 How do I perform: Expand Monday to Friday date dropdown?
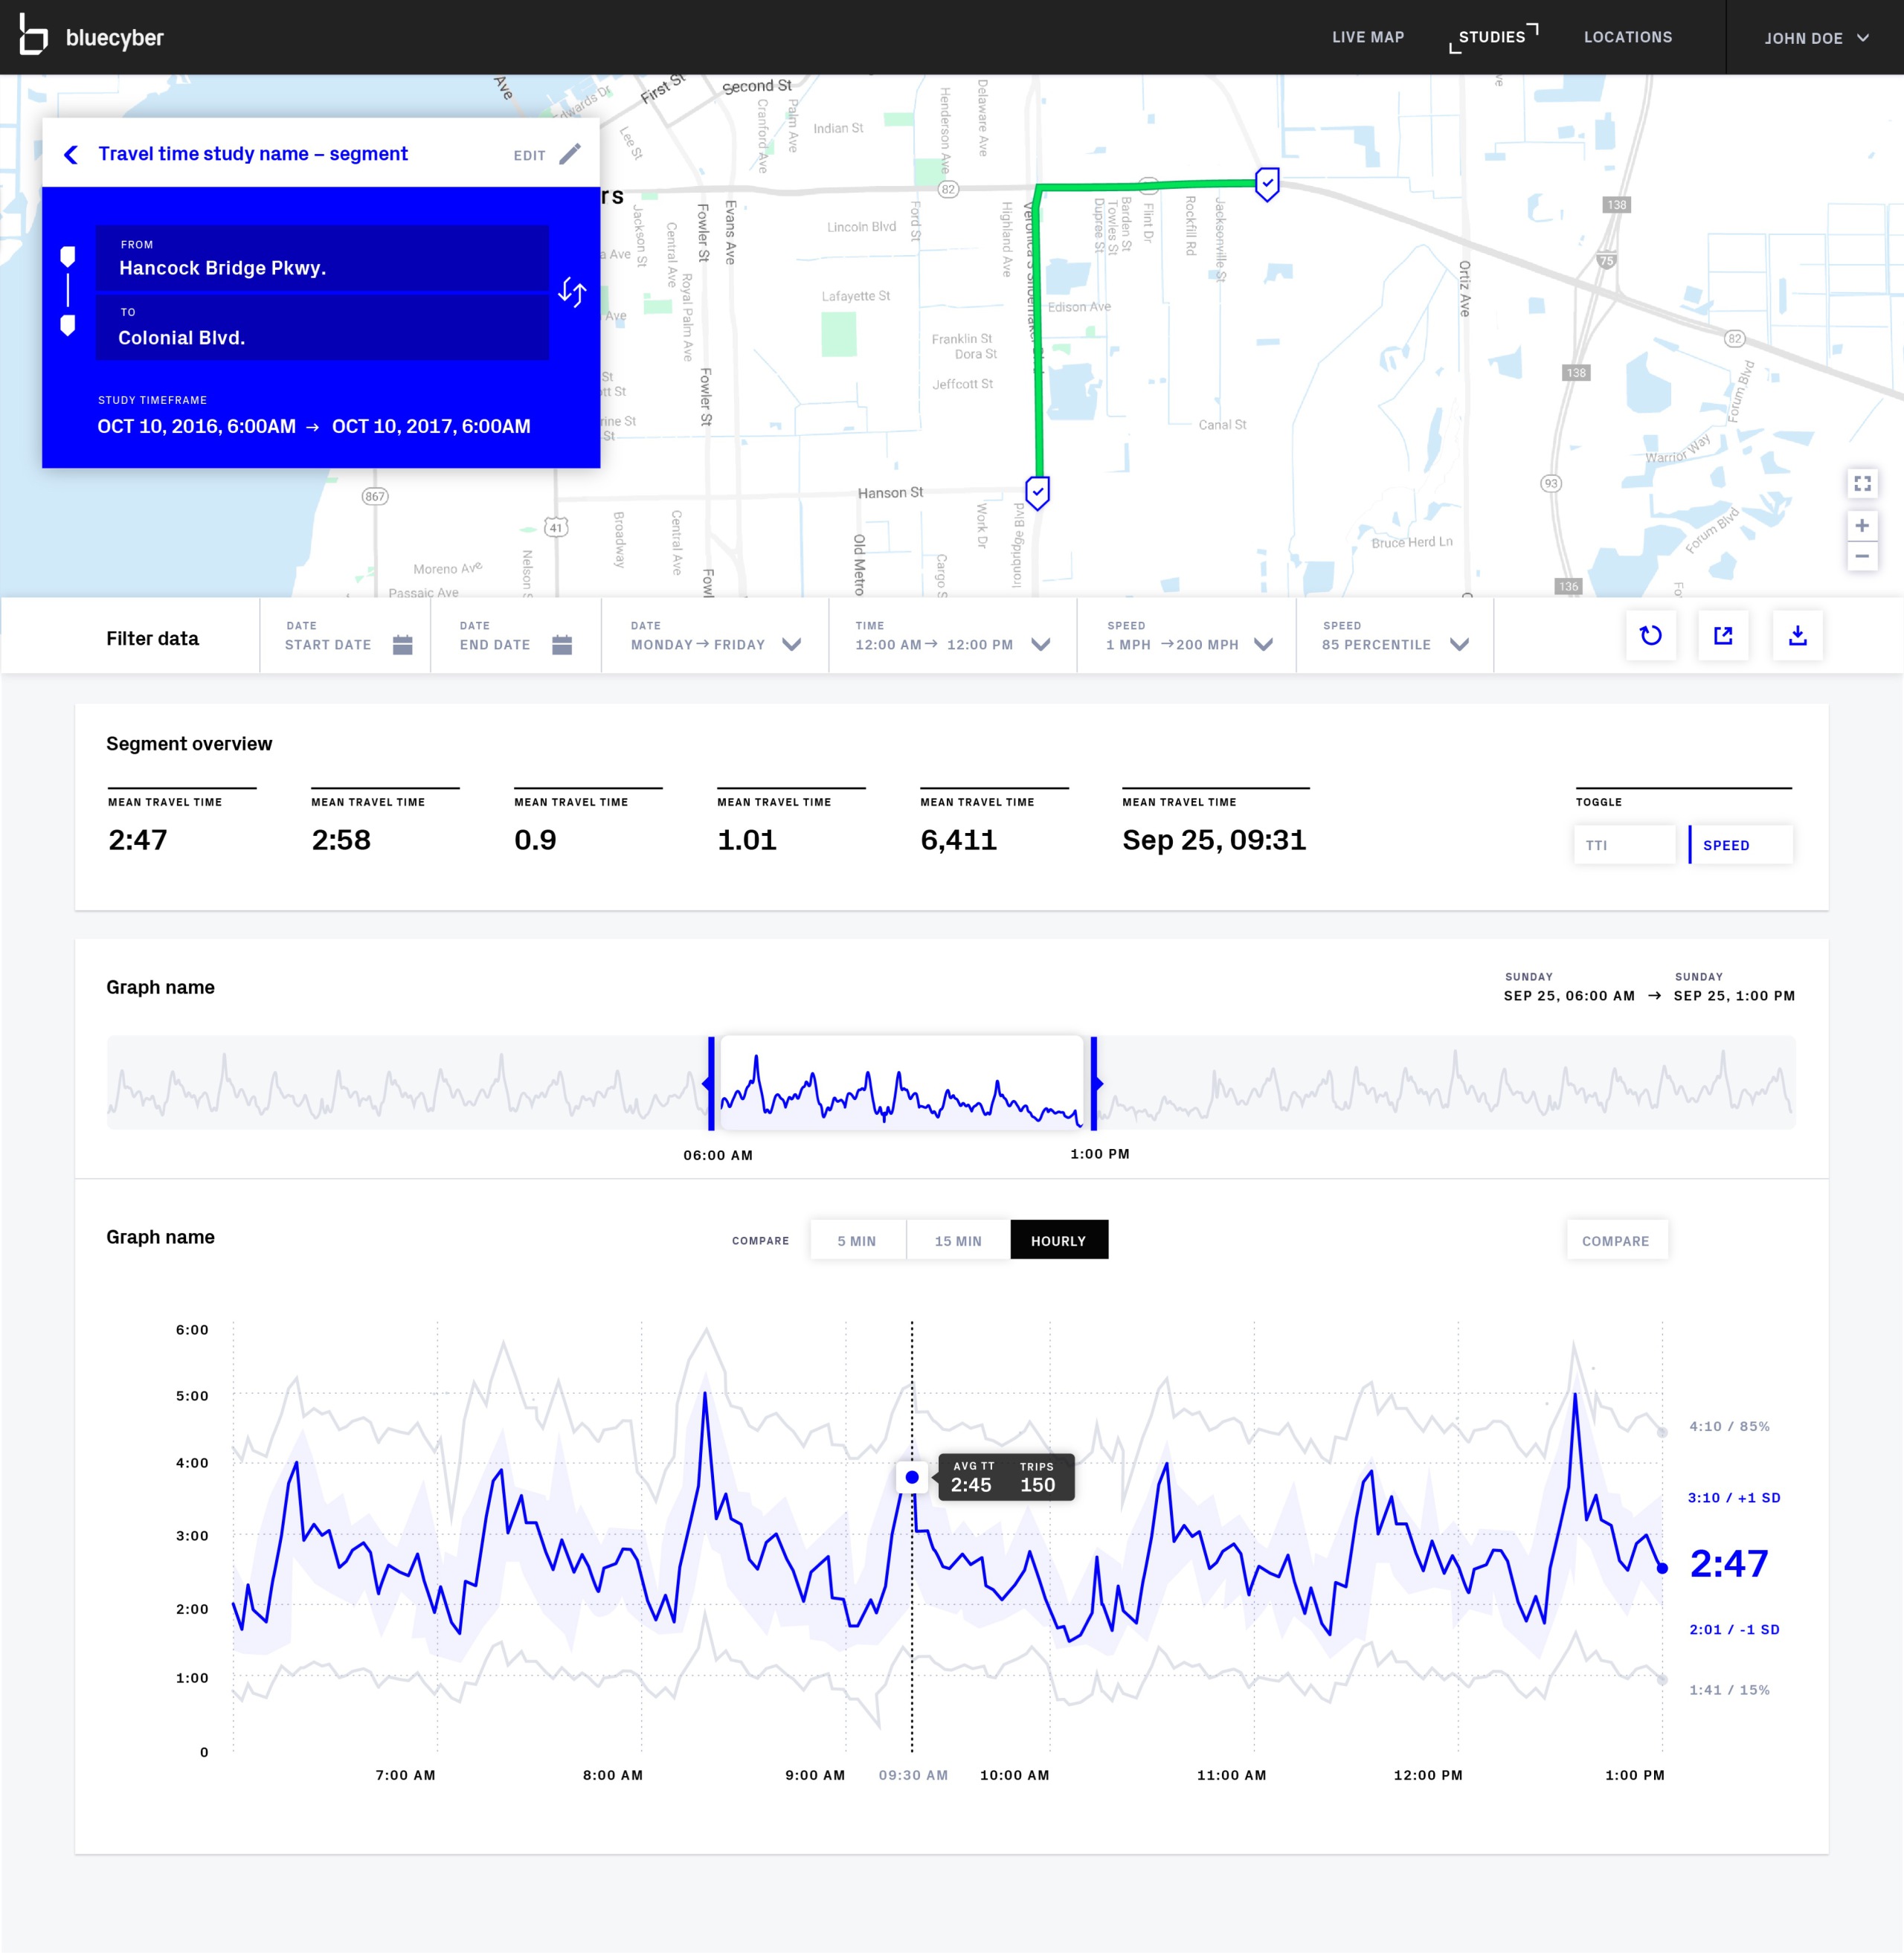(791, 645)
